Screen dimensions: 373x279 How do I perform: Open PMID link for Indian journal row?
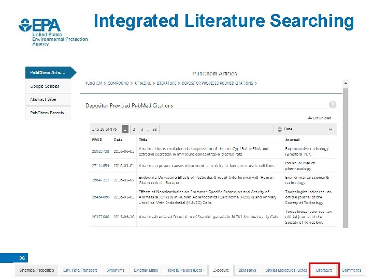[x=101, y=166]
